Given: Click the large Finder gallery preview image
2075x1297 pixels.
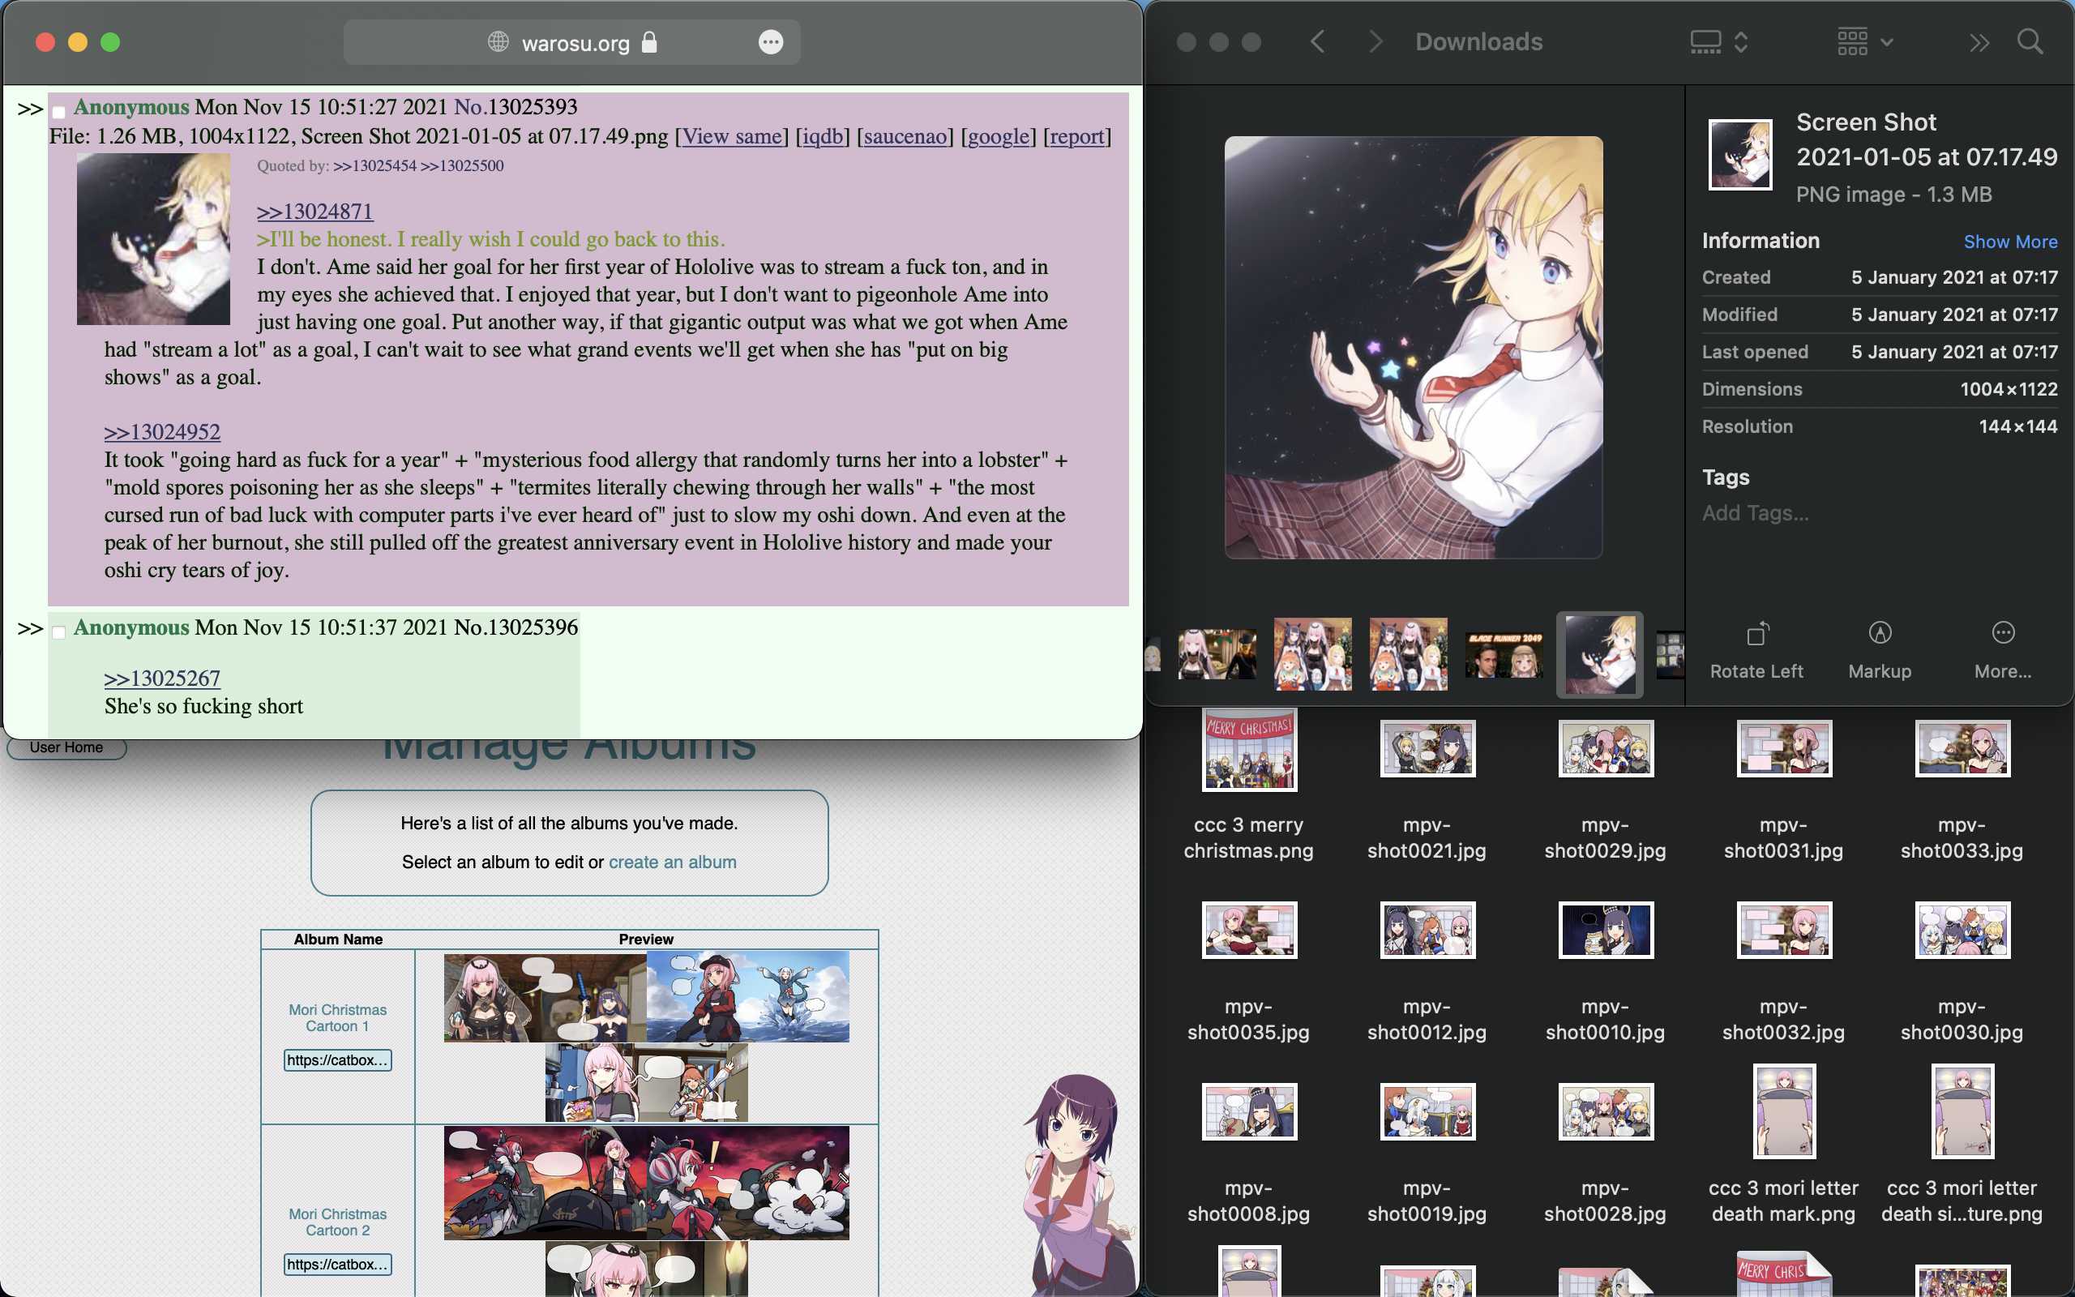Looking at the screenshot, I should (x=1413, y=348).
